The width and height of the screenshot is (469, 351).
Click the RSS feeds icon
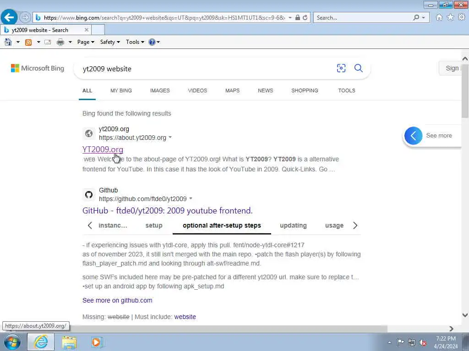point(28,42)
